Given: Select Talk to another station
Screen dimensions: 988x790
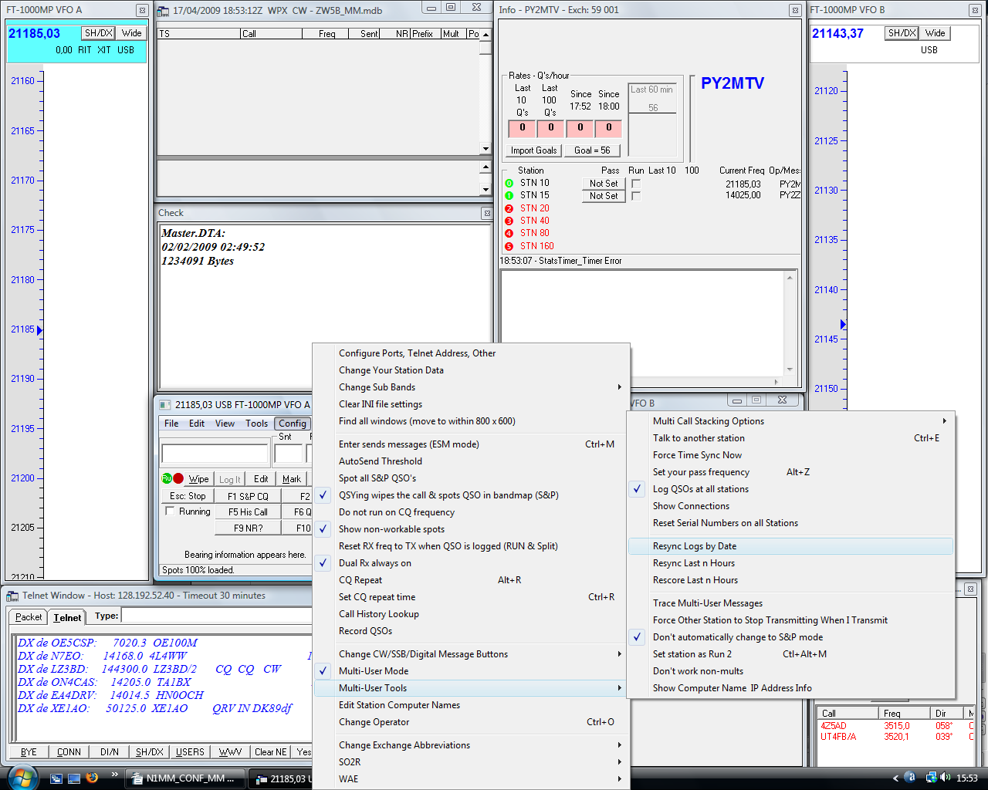Looking at the screenshot, I should pyautogui.click(x=791, y=438).
